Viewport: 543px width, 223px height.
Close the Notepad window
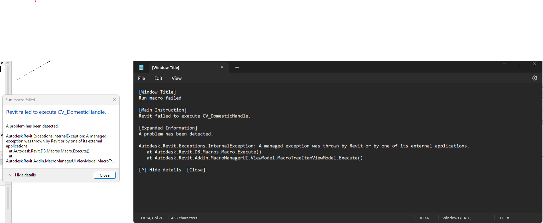click(x=534, y=64)
